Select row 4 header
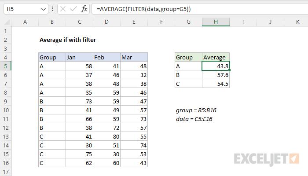This screenshot has height=176, width=308. tap(5, 57)
